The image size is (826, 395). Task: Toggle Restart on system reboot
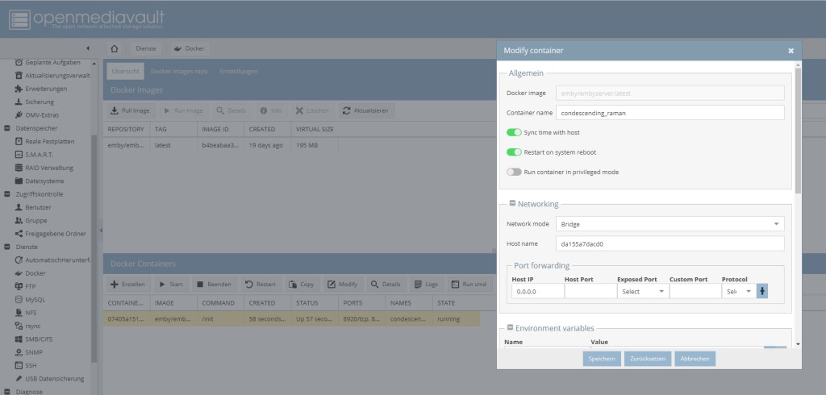[x=514, y=152]
